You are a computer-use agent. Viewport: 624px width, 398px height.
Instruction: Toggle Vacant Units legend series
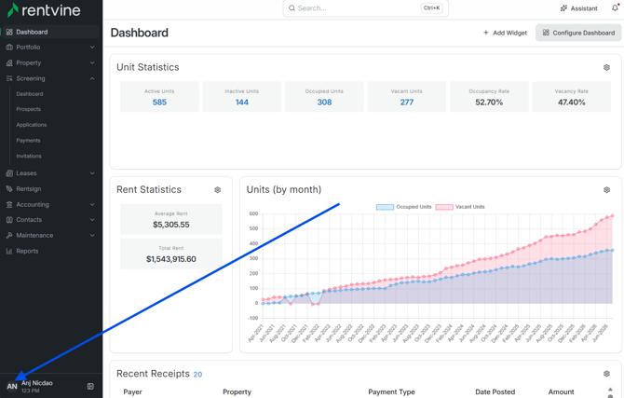pos(460,207)
